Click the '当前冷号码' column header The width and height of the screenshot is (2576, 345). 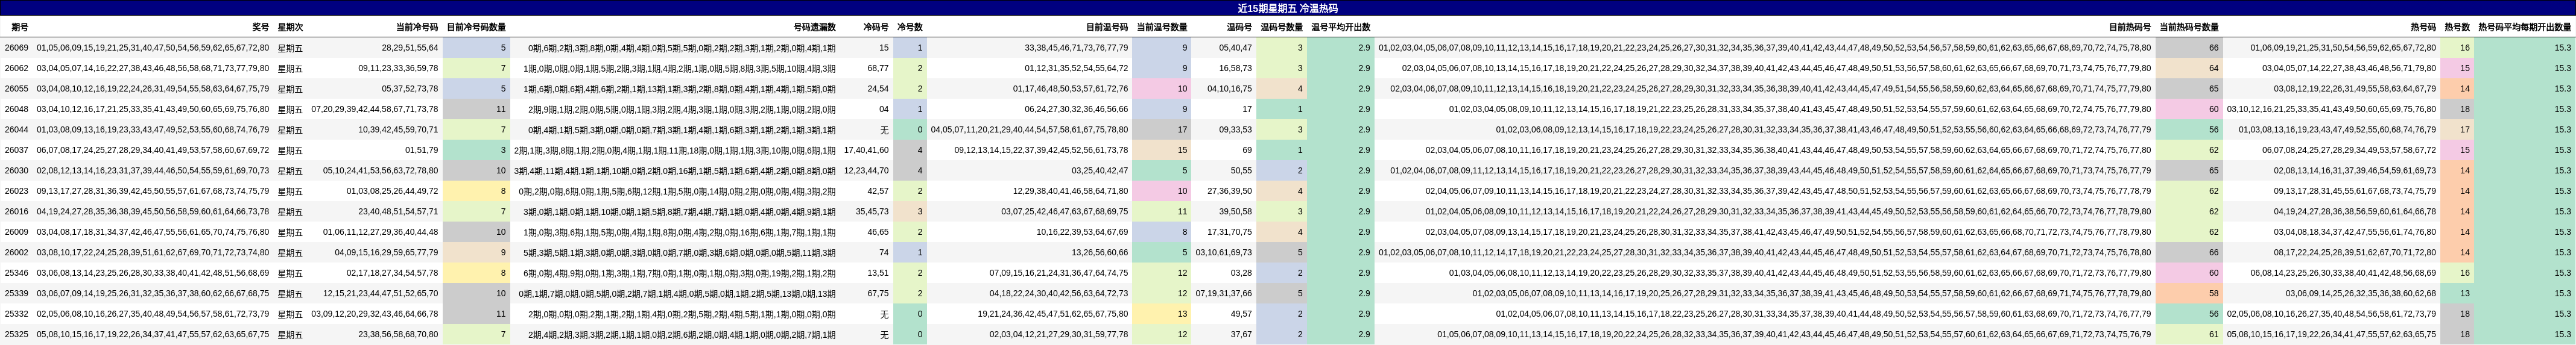click(417, 27)
